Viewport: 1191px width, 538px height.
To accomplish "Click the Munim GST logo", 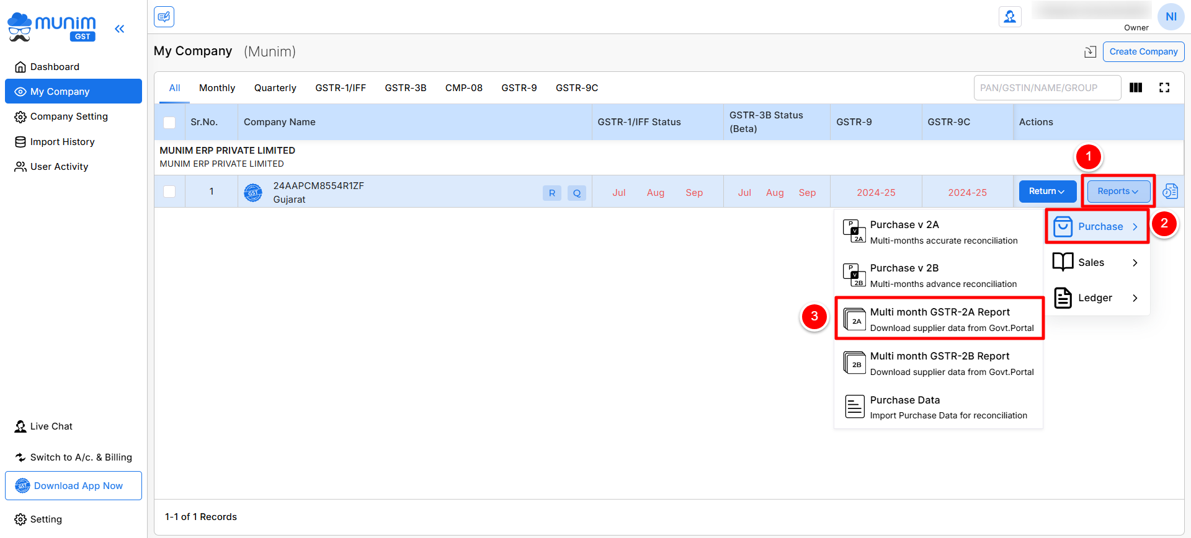I will point(51,27).
